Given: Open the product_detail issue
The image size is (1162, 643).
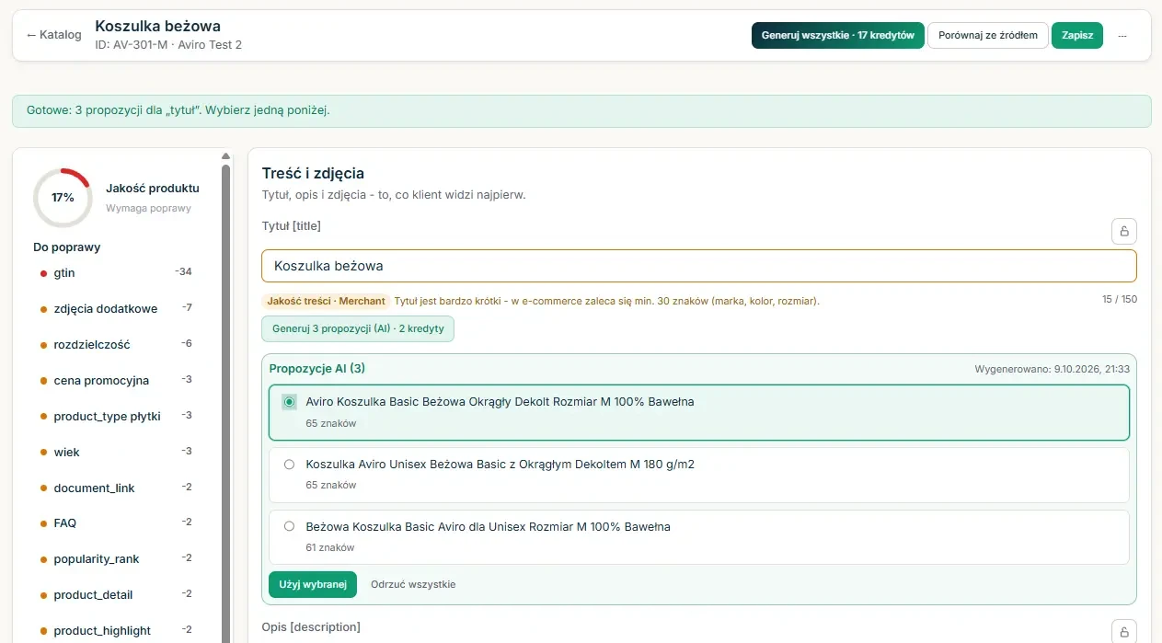Looking at the screenshot, I should coord(117,595).
